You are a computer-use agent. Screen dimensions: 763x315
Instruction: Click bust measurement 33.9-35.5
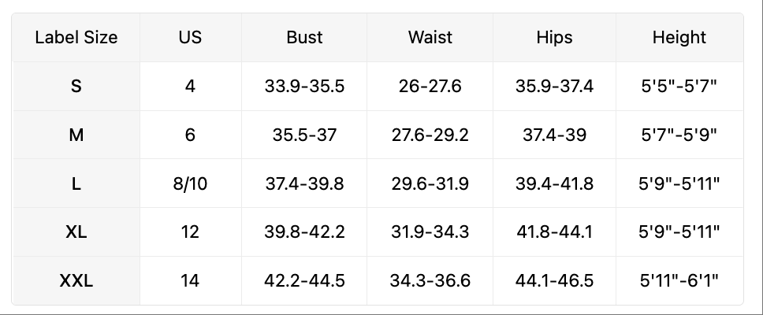[304, 86]
